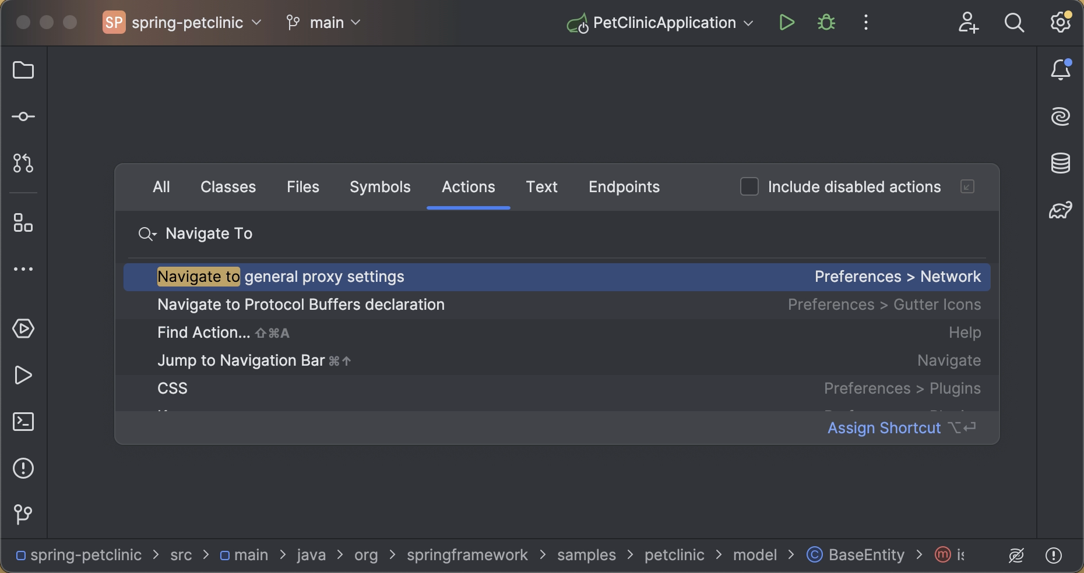Switch to the Classes tab

click(x=228, y=187)
